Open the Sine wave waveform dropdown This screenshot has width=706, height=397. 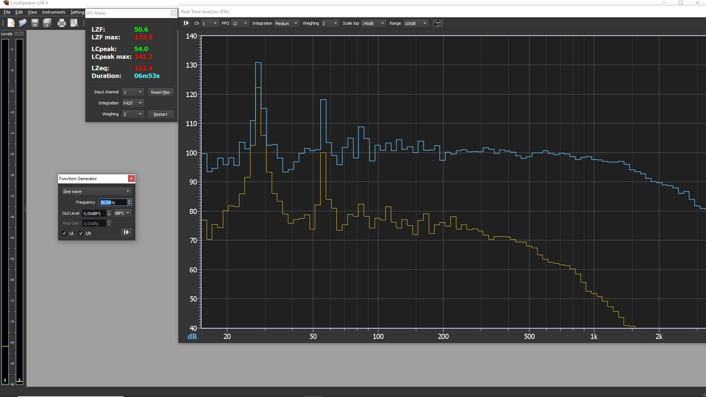[96, 192]
